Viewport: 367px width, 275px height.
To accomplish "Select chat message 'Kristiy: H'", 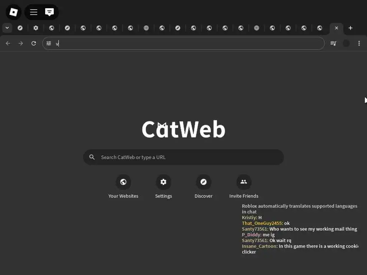I will tap(252, 217).
